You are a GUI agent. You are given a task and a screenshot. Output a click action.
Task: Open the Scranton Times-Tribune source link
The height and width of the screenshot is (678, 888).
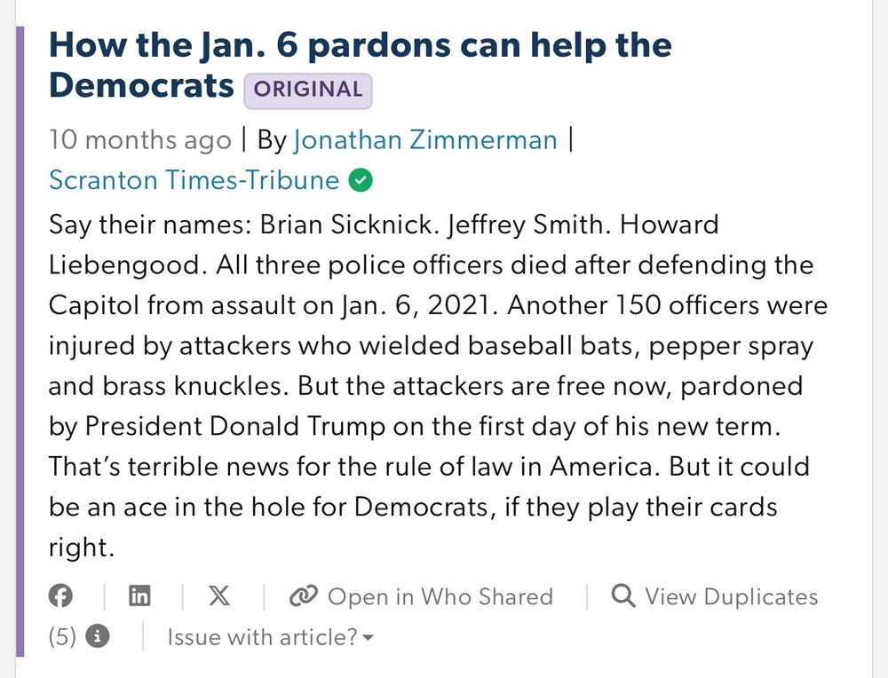[x=194, y=180]
